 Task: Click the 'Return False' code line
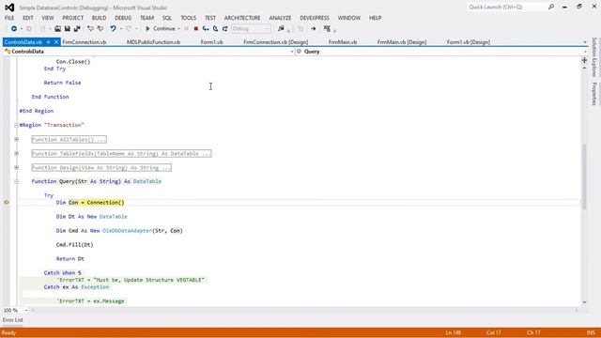[63, 83]
